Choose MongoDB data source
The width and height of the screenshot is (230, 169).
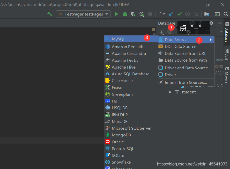(x=131, y=135)
